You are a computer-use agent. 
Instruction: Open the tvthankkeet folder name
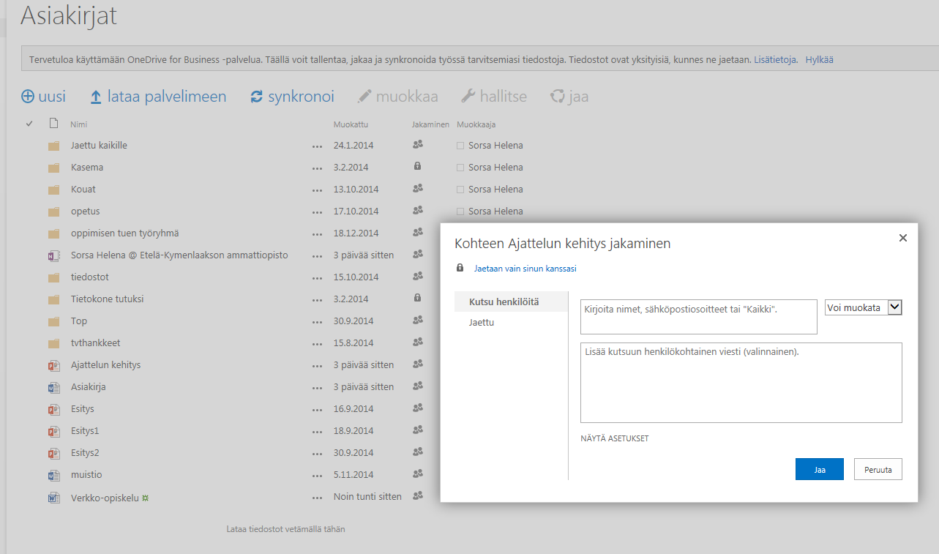coord(96,343)
